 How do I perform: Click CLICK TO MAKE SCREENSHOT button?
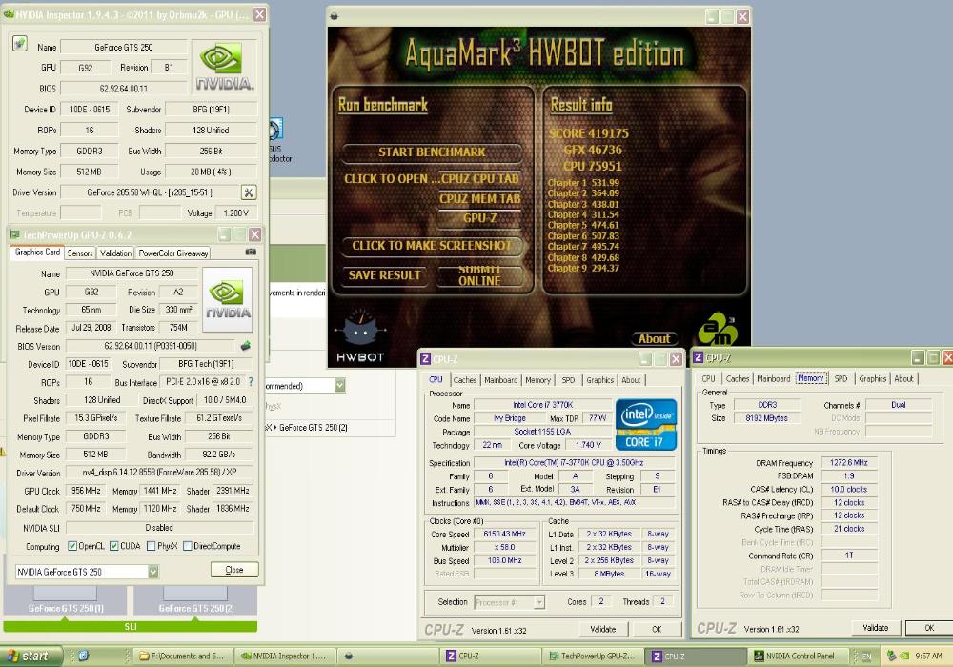tap(432, 246)
